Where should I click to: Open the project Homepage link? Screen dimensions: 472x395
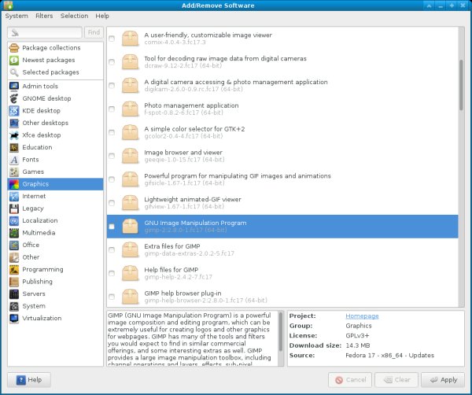tap(362, 316)
